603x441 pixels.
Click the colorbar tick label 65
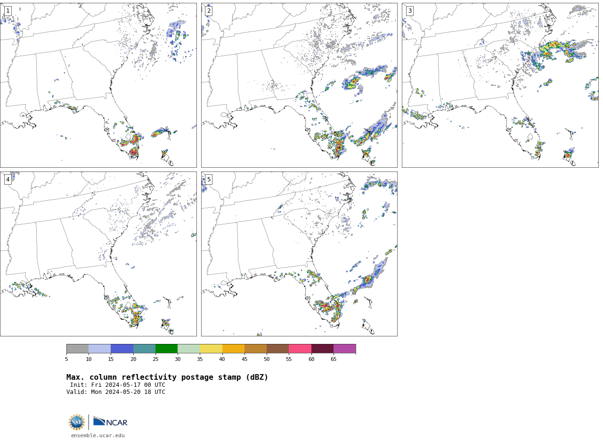tap(334, 359)
